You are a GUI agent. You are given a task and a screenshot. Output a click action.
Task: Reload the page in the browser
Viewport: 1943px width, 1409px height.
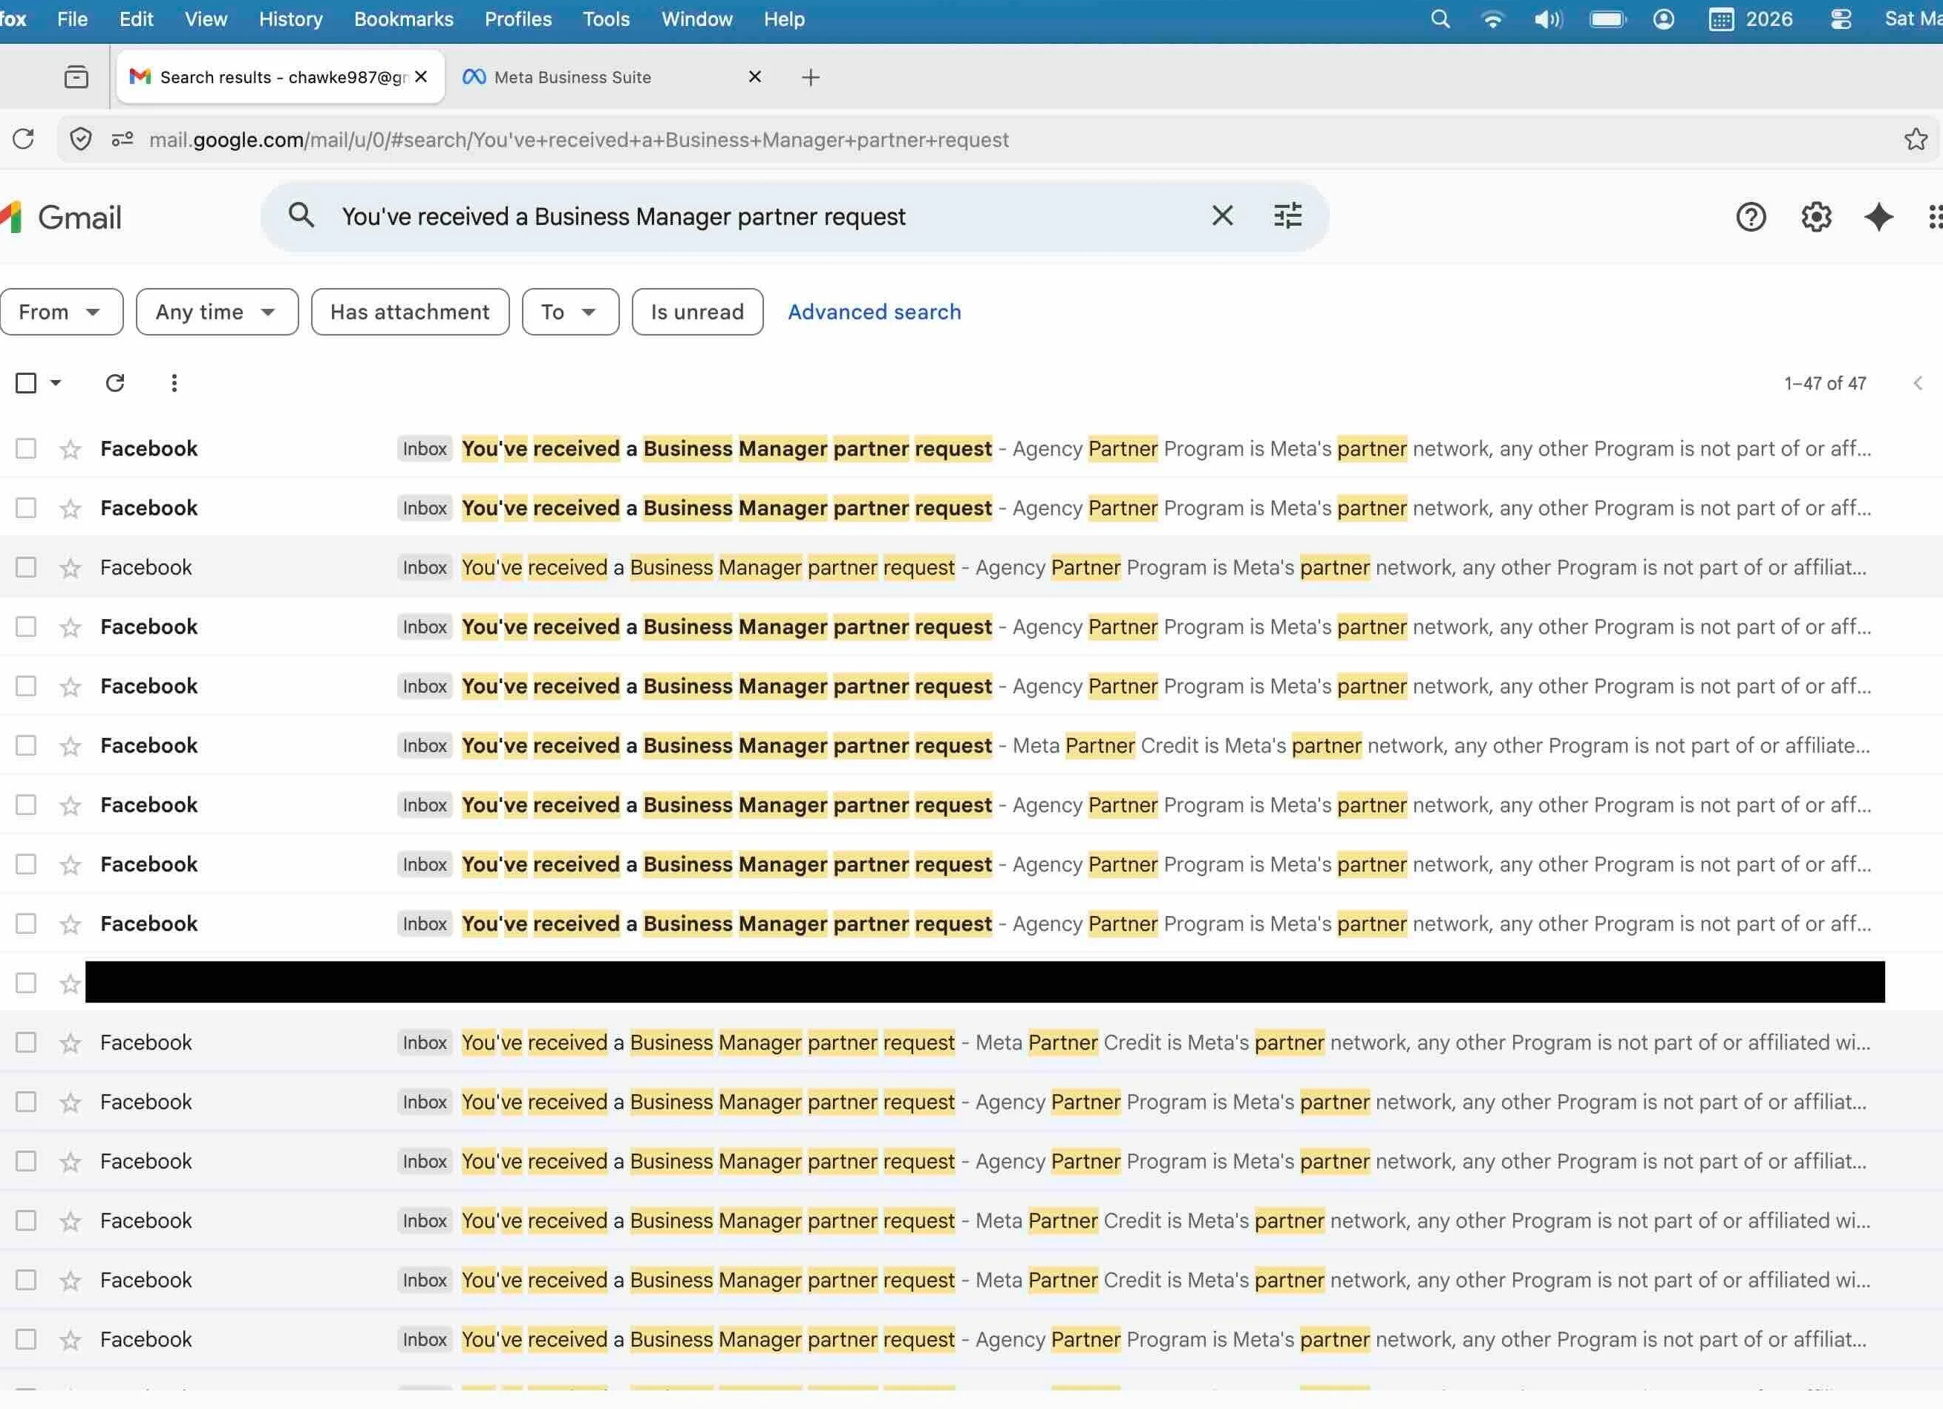[x=23, y=139]
